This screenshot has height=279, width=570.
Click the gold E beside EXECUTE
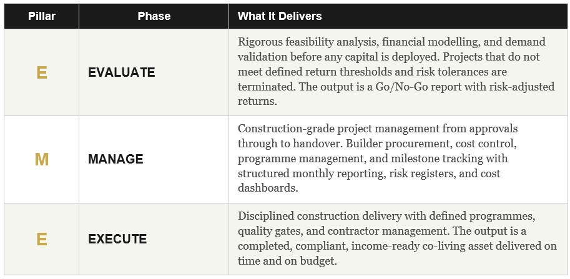click(41, 239)
